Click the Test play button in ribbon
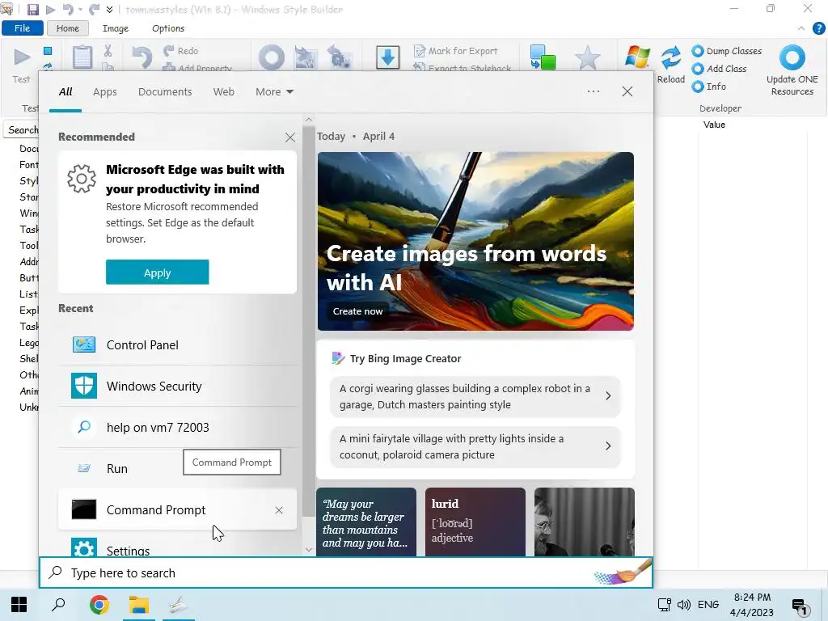 point(22,57)
